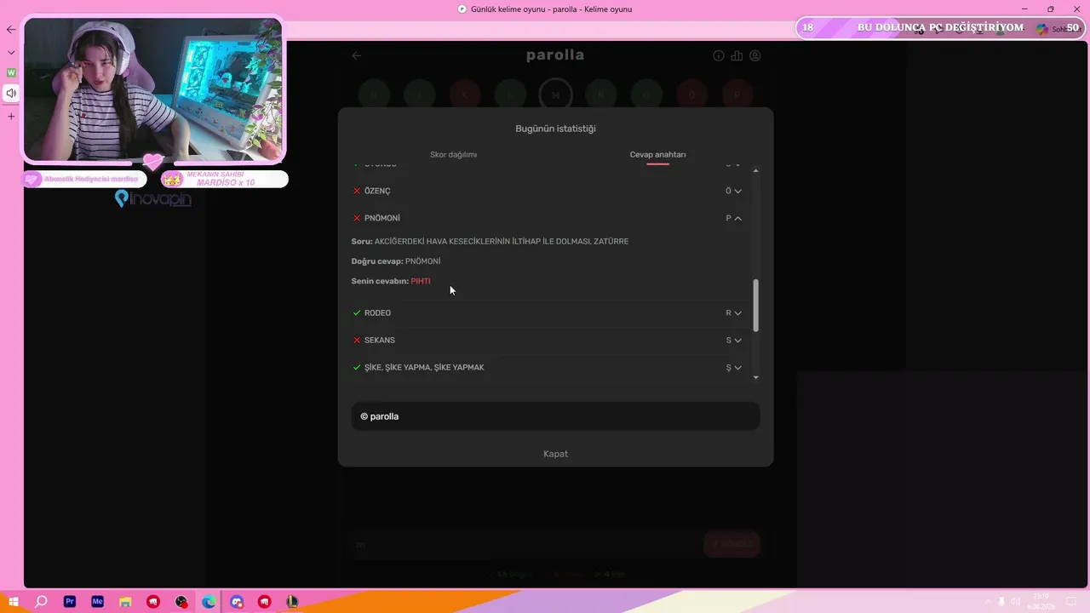Open the parolla statistics bar-chart icon
The width and height of the screenshot is (1090, 613).
[x=737, y=56]
